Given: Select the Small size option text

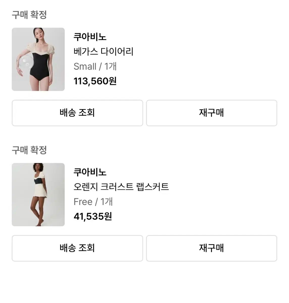Looking at the screenshot, I should click(85, 67).
